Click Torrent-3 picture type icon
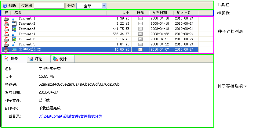Screen dimensions: 254x128 [14, 29]
